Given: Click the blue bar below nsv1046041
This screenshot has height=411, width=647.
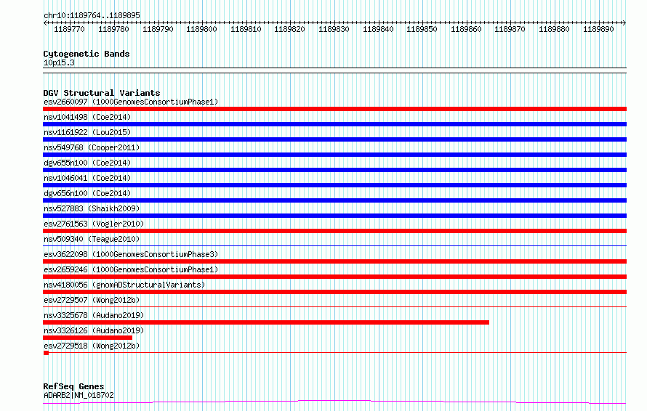Looking at the screenshot, I should pyautogui.click(x=334, y=185).
